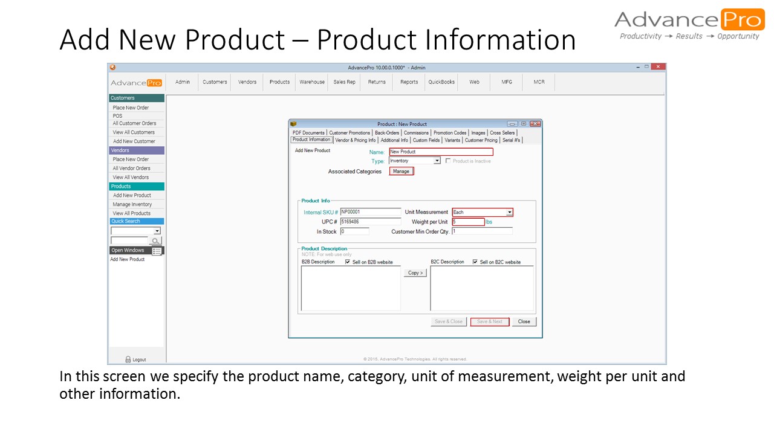Image resolution: width=774 pixels, height=435 pixels.
Task: Open the Unit Measurement dropdown
Action: 510,212
